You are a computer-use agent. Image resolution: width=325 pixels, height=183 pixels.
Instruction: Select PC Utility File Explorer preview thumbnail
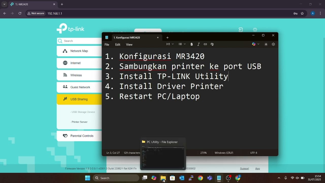pyautogui.click(x=163, y=155)
